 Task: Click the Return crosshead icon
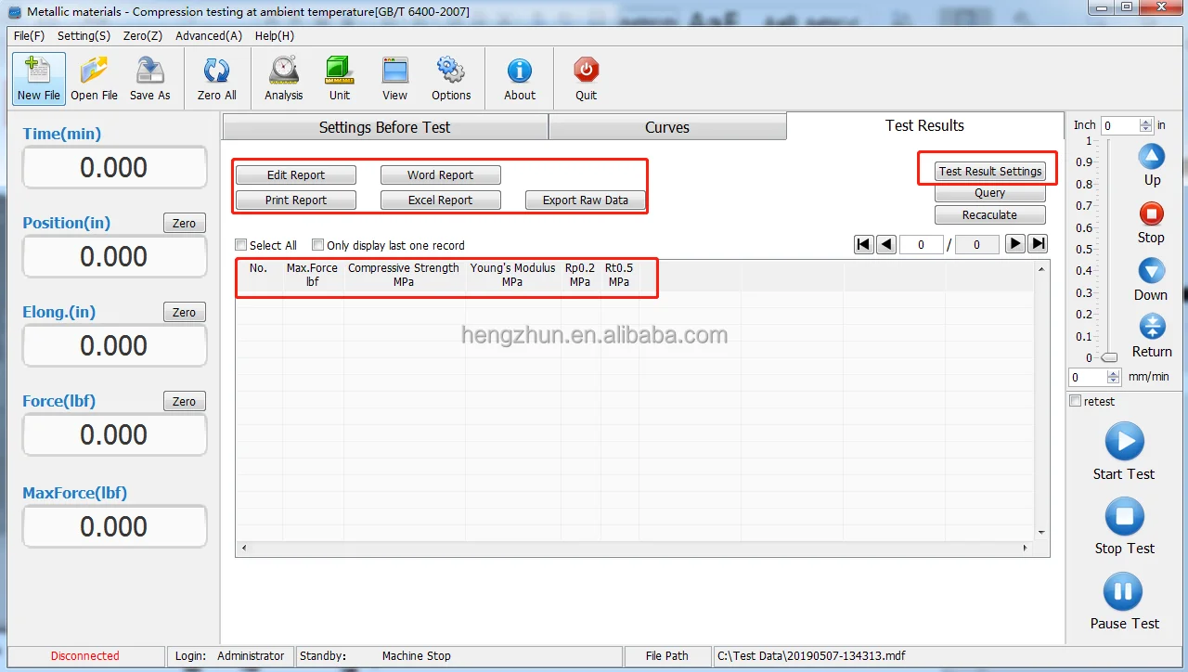click(x=1151, y=327)
